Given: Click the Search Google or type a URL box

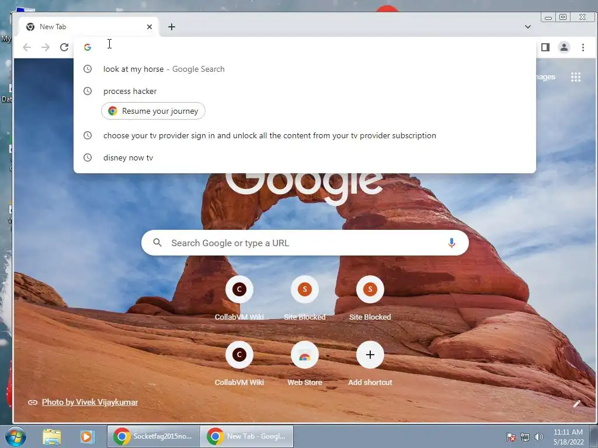Looking at the screenshot, I should [x=305, y=243].
